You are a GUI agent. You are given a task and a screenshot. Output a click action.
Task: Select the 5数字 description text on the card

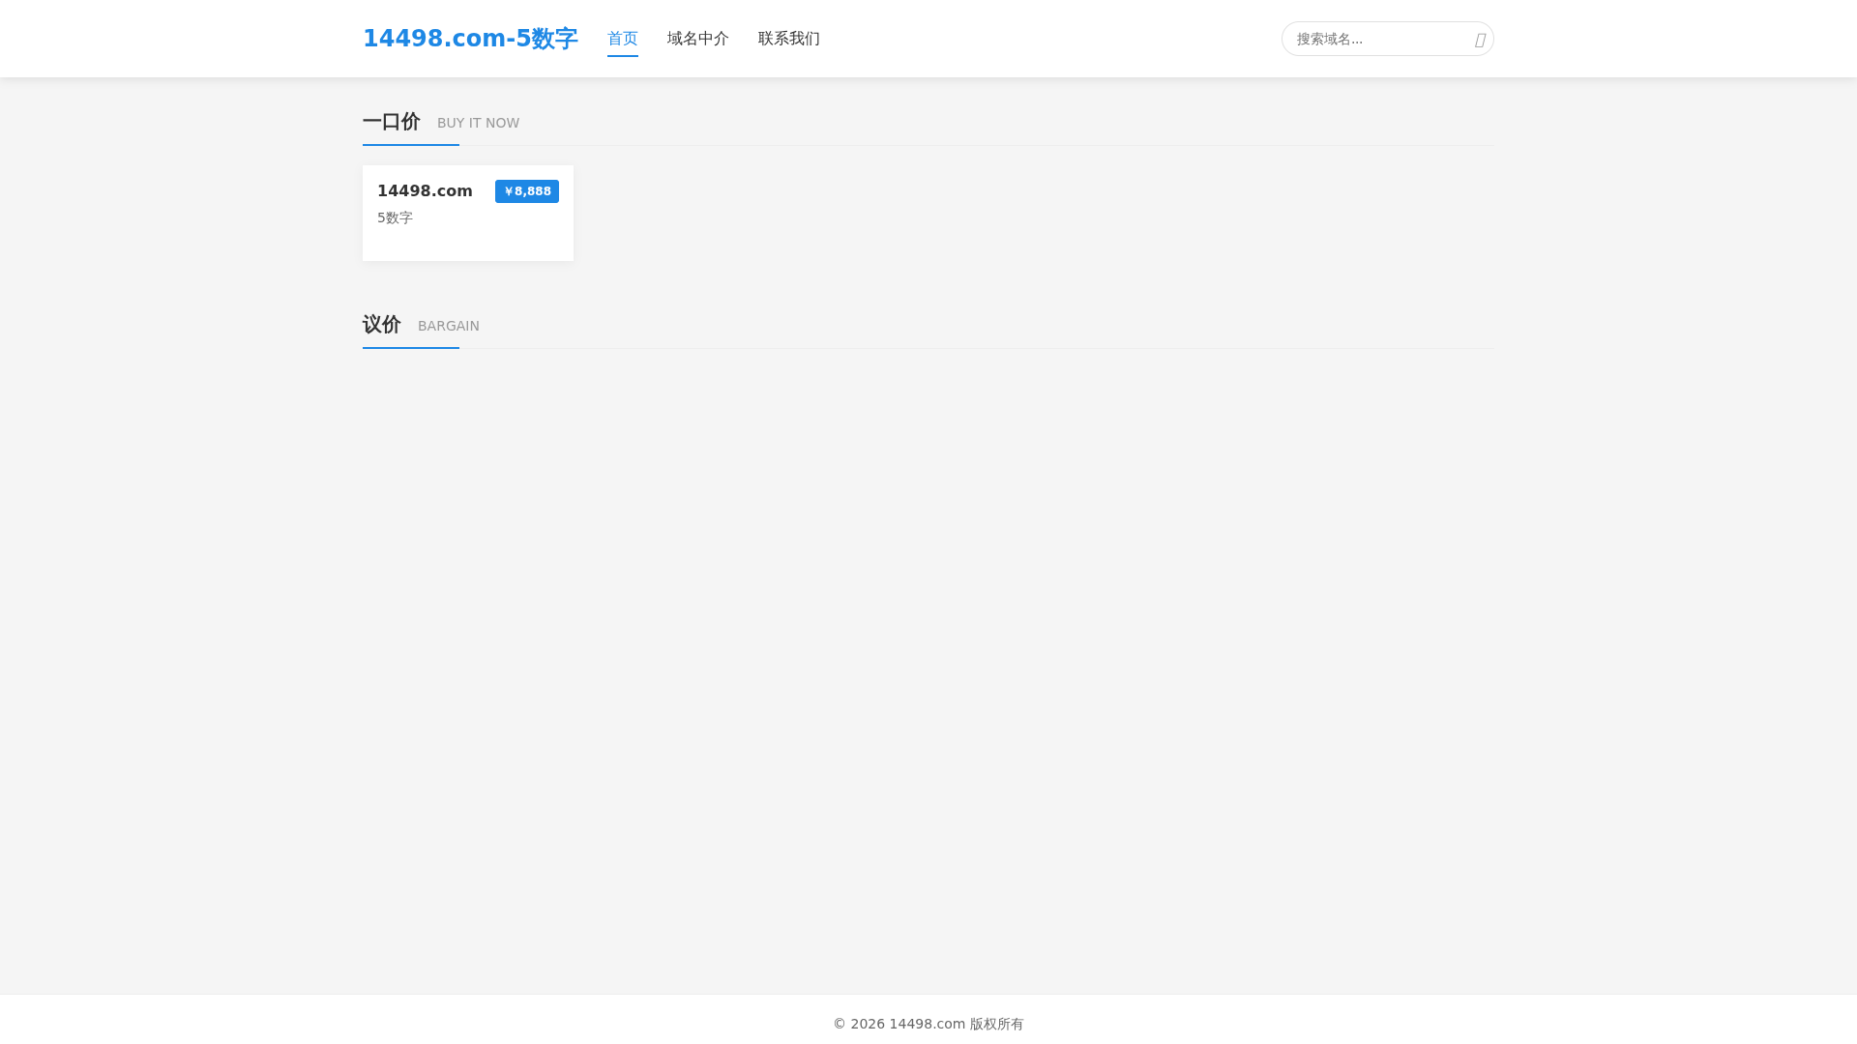395,218
